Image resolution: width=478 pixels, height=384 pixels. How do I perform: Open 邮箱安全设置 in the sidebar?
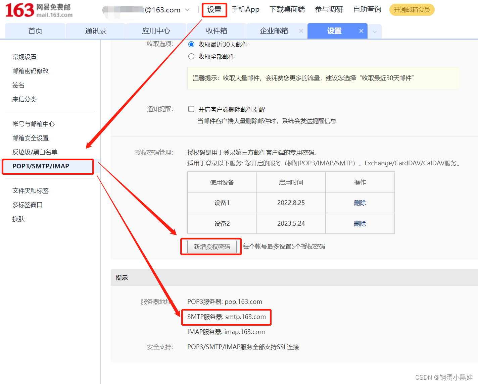pos(31,138)
